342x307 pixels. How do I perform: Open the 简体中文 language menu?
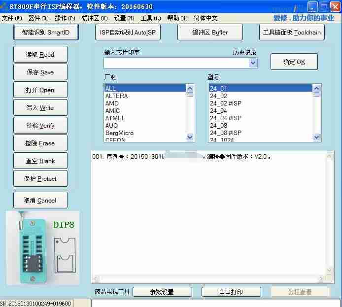(x=205, y=18)
